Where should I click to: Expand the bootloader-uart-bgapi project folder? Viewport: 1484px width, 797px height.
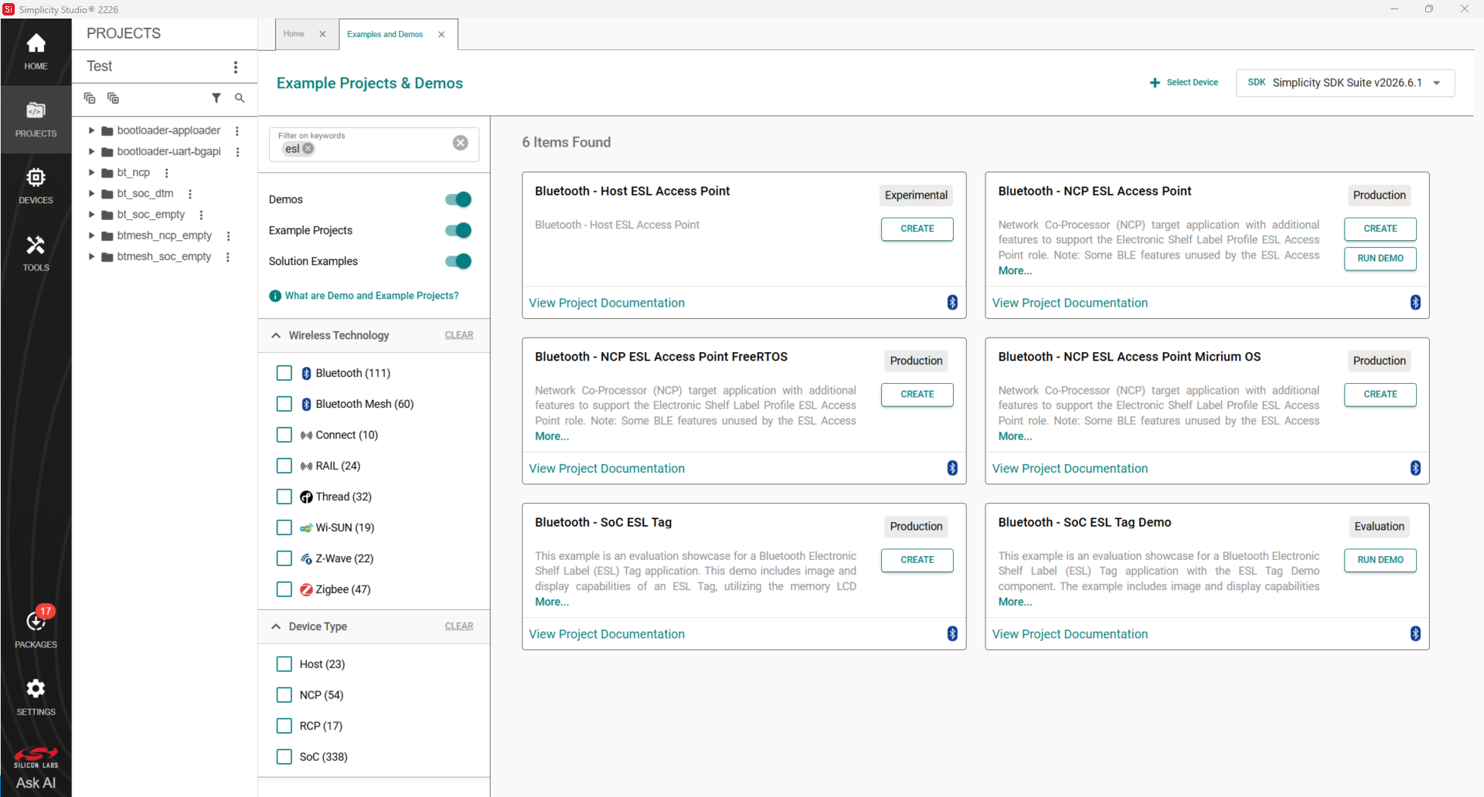pos(91,151)
